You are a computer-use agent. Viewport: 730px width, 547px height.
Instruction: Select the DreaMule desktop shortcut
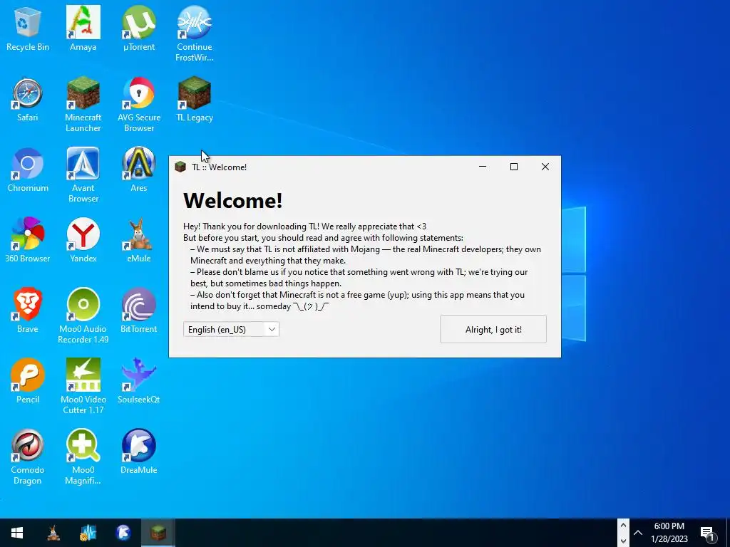[x=139, y=451]
